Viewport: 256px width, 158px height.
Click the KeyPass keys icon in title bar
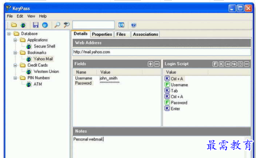click(8, 8)
